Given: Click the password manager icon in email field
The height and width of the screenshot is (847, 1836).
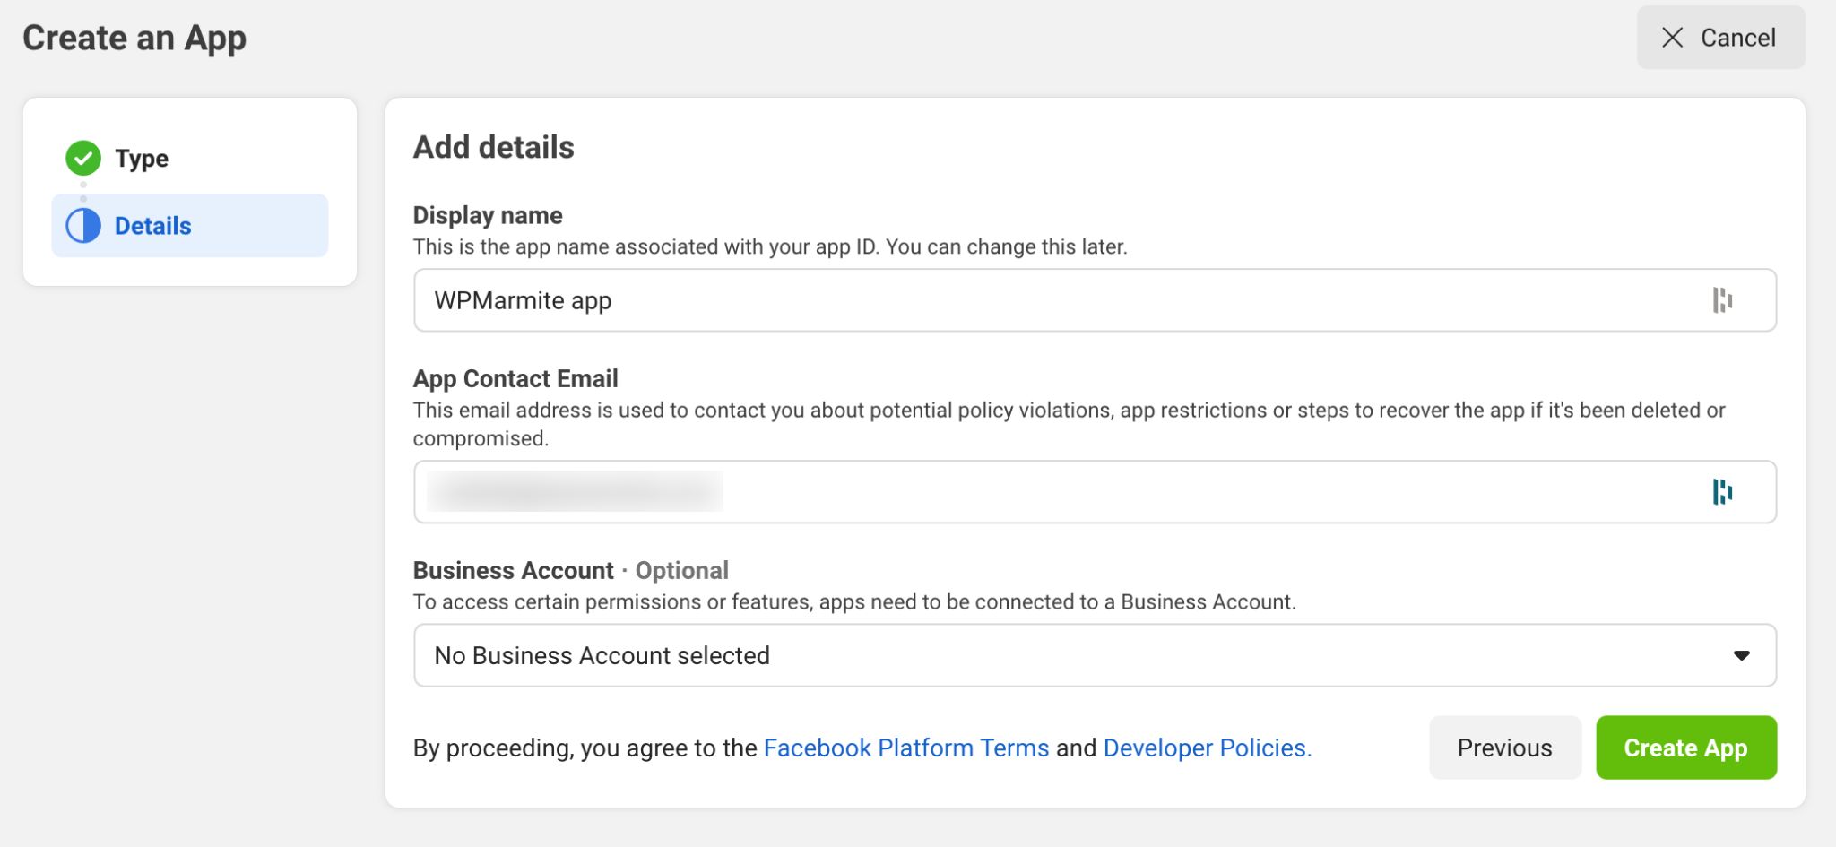Looking at the screenshot, I should tap(1722, 492).
